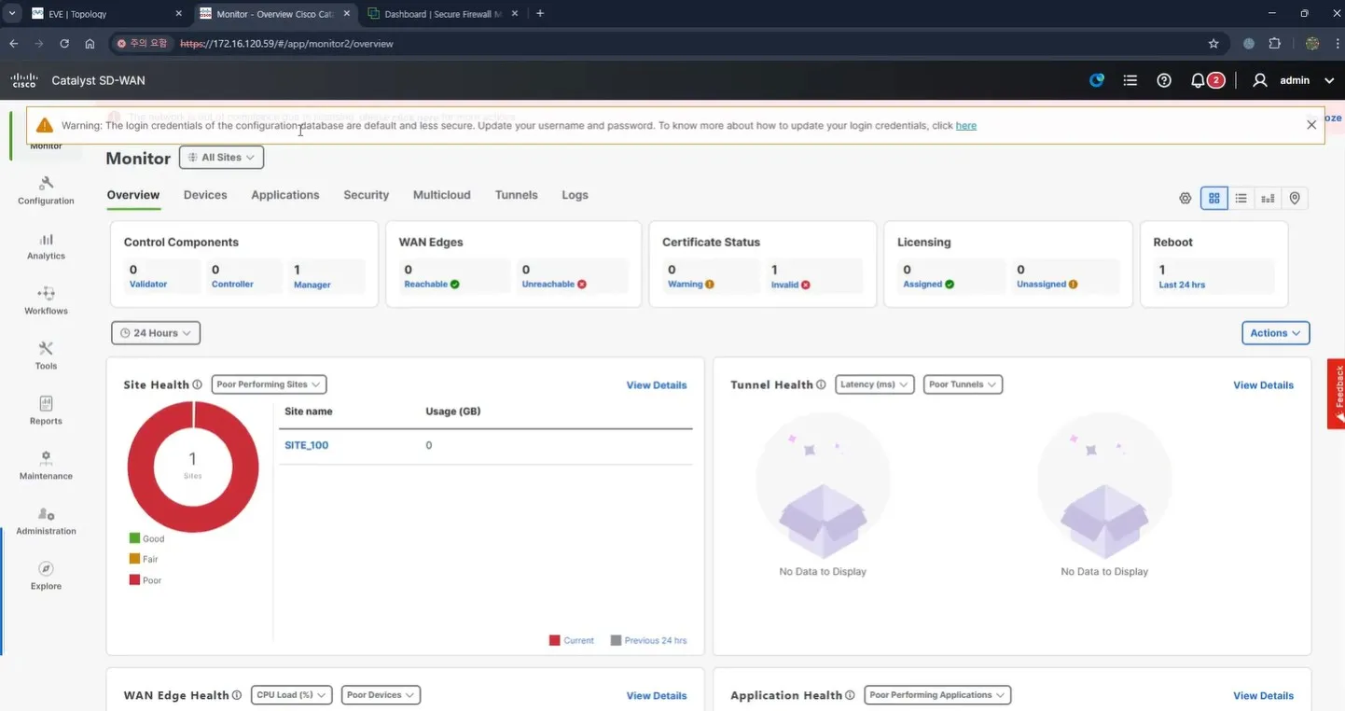Open browser extensions puzzle icon

click(1275, 43)
